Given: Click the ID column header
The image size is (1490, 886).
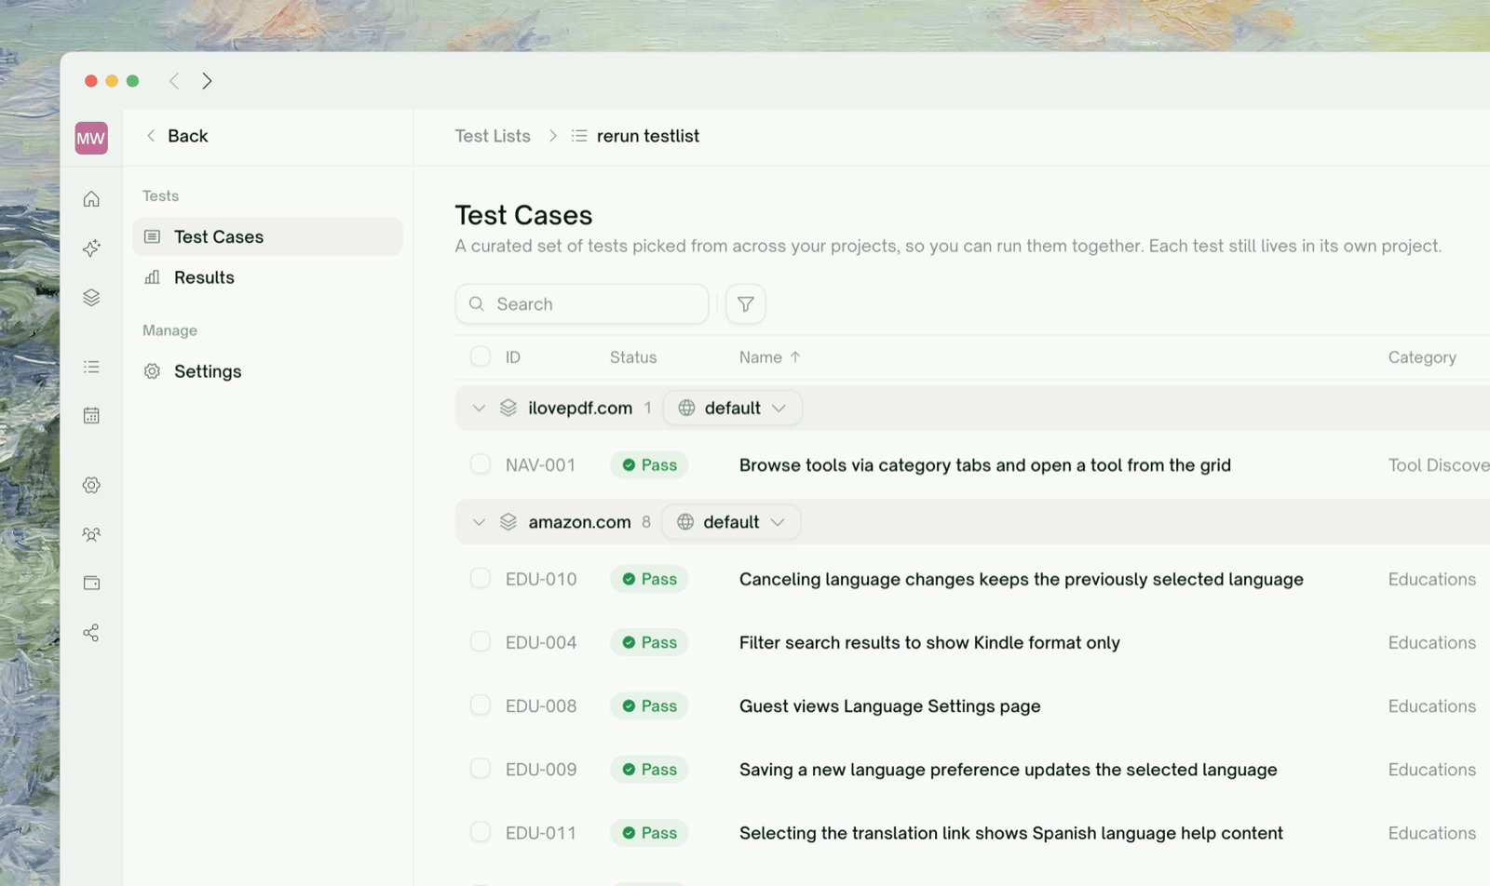Looking at the screenshot, I should [x=513, y=357].
